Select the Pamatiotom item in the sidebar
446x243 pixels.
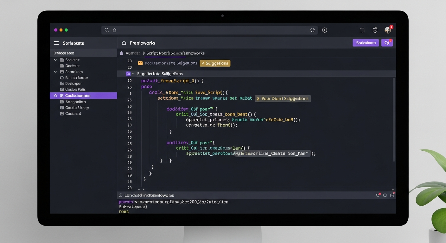point(74,72)
